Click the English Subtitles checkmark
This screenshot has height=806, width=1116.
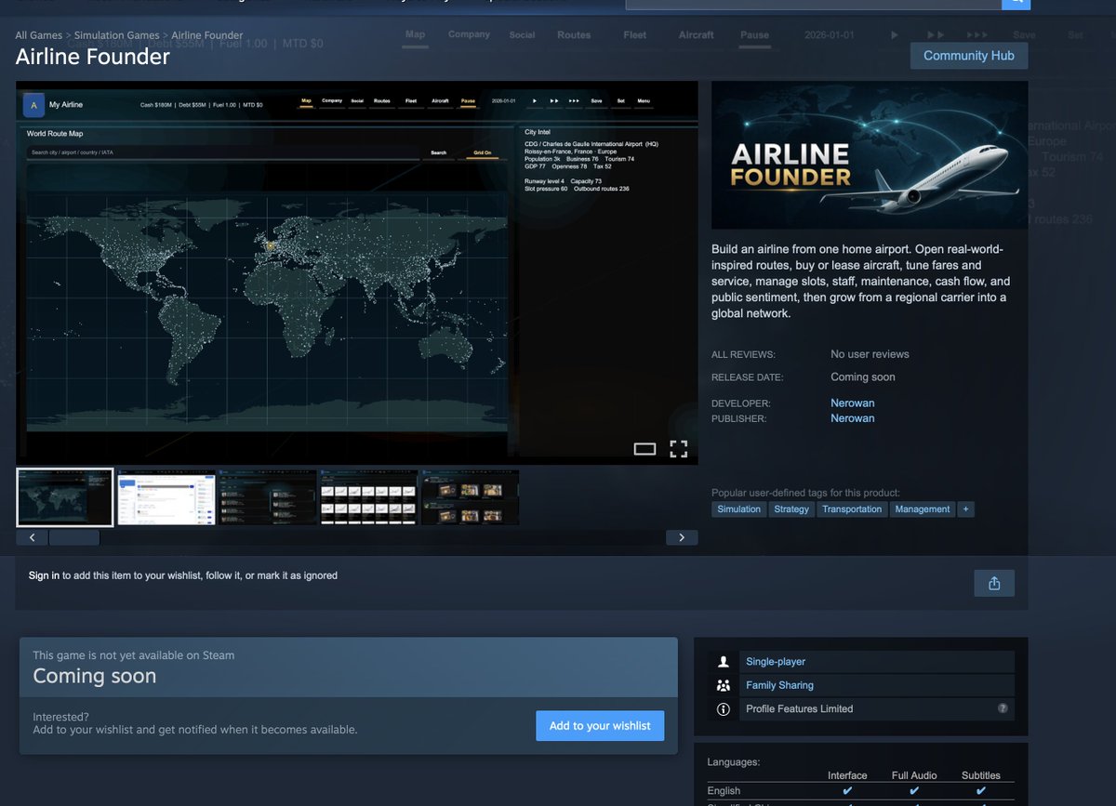pyautogui.click(x=980, y=791)
